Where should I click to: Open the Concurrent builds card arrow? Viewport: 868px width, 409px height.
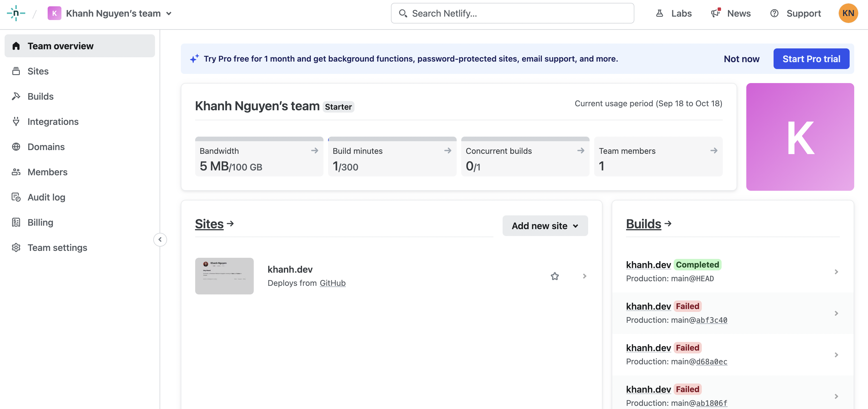(x=581, y=151)
